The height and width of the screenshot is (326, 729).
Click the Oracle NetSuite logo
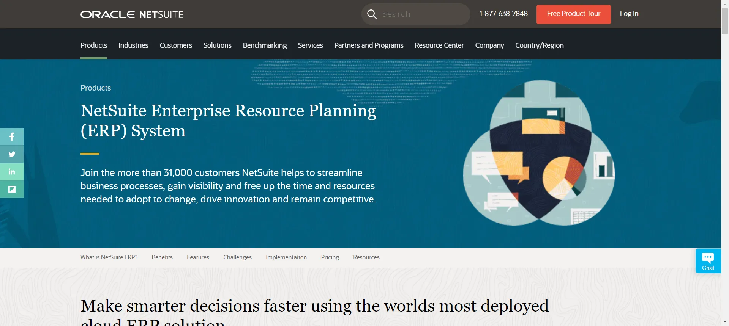132,14
